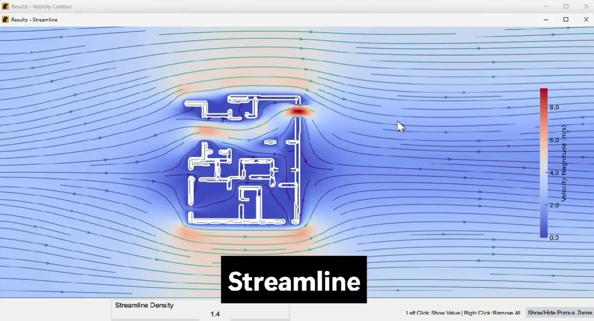The image size is (594, 321).
Task: Minimize the Results - Streamline window
Action: [x=546, y=20]
